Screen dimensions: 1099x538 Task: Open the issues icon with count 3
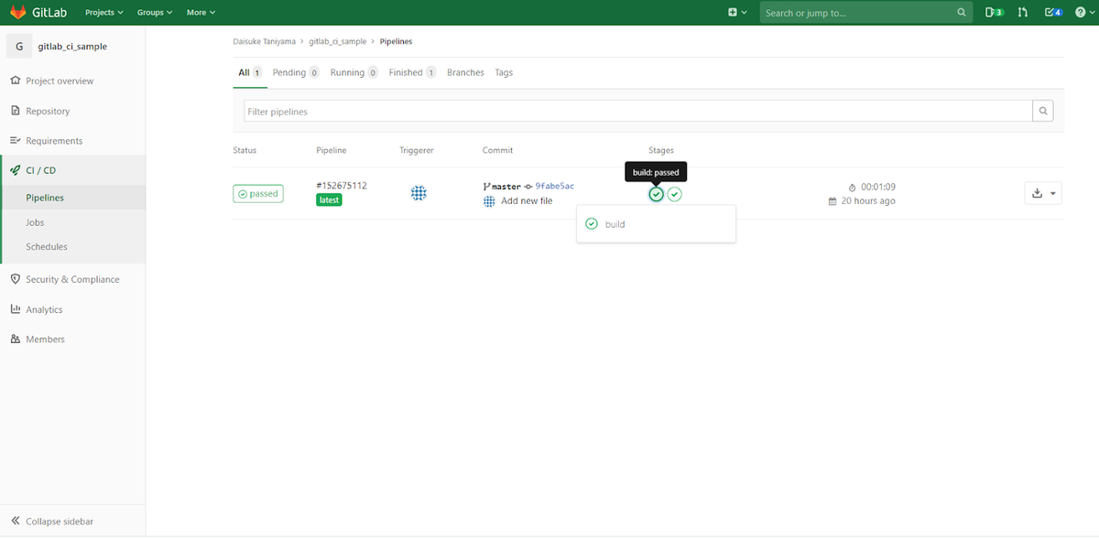click(994, 13)
